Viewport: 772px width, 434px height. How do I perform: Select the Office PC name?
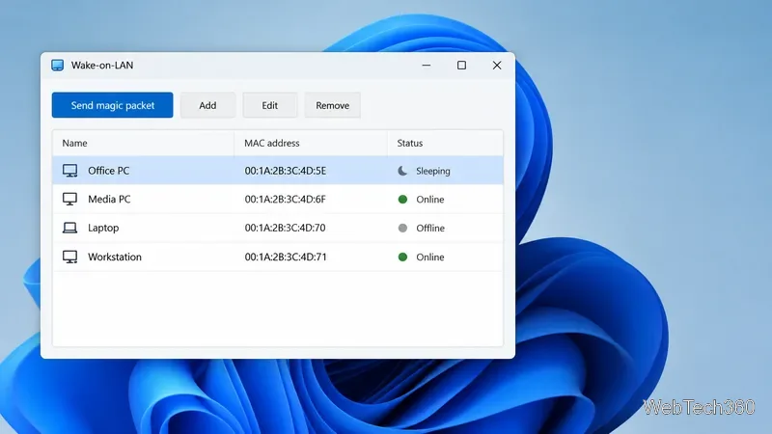pyautogui.click(x=108, y=171)
